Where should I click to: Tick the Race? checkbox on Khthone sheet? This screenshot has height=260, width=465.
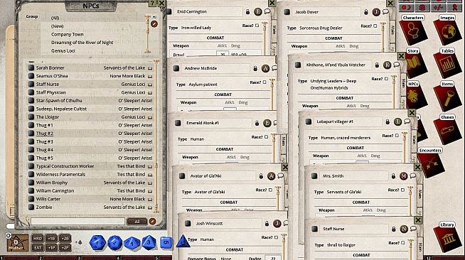(x=386, y=79)
